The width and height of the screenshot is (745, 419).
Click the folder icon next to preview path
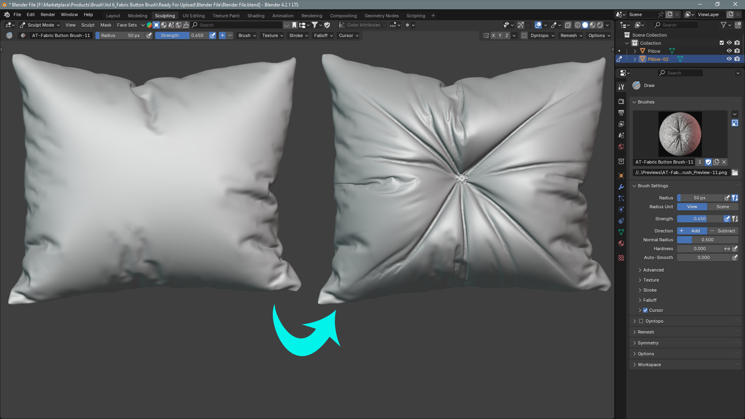(735, 173)
